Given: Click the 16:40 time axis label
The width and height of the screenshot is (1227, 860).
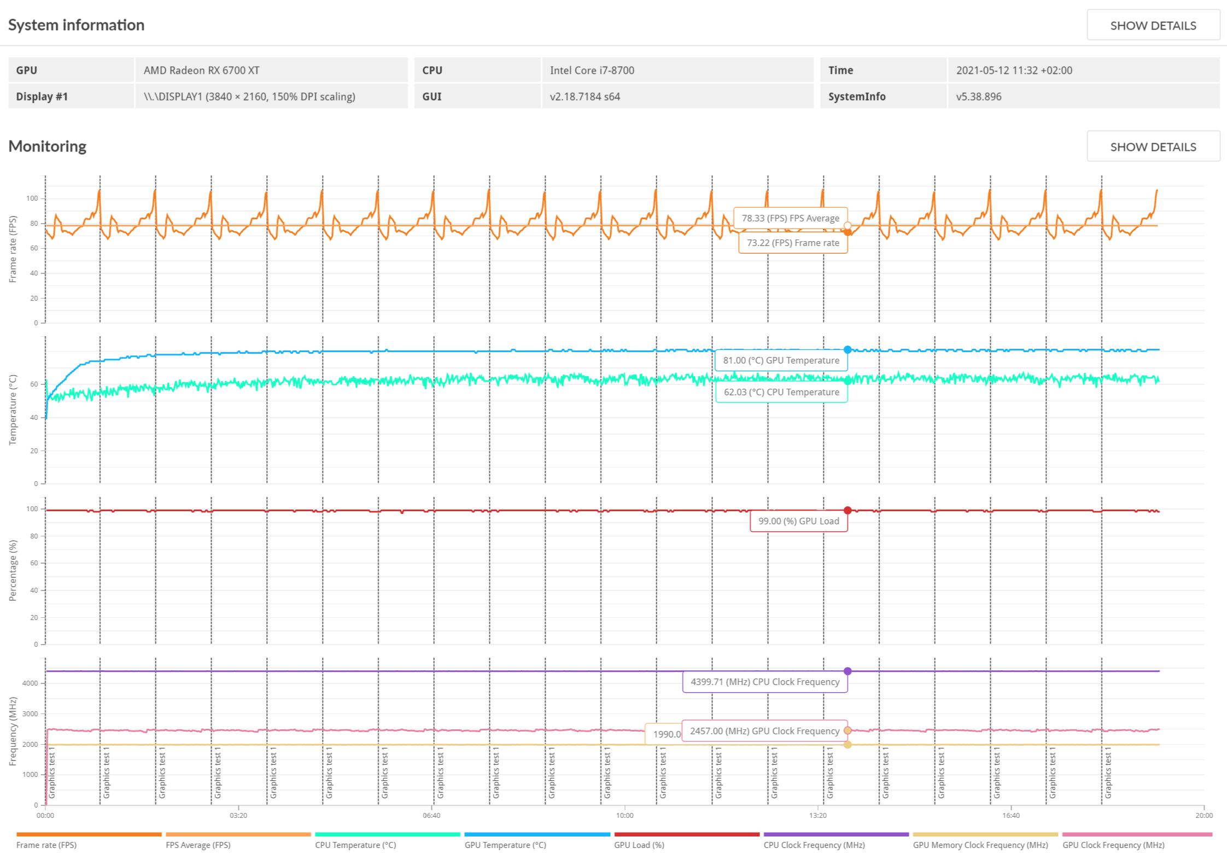Looking at the screenshot, I should point(1011,815).
